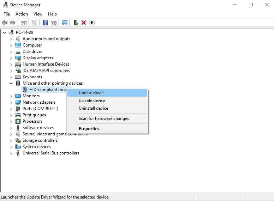The image size is (274, 201).
Task: Expand the Network adapters category
Action: 11,102
